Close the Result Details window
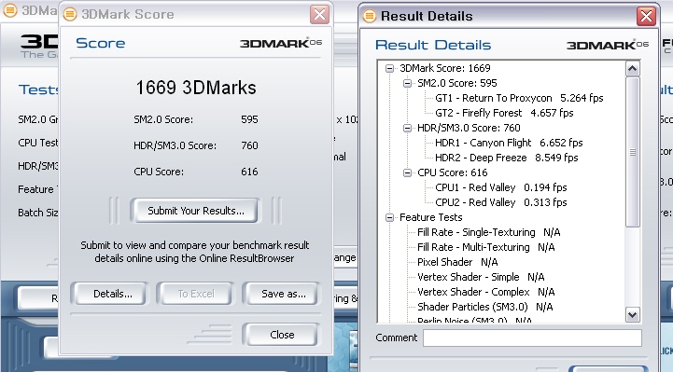Screen dimensions: 673x372 646,16
